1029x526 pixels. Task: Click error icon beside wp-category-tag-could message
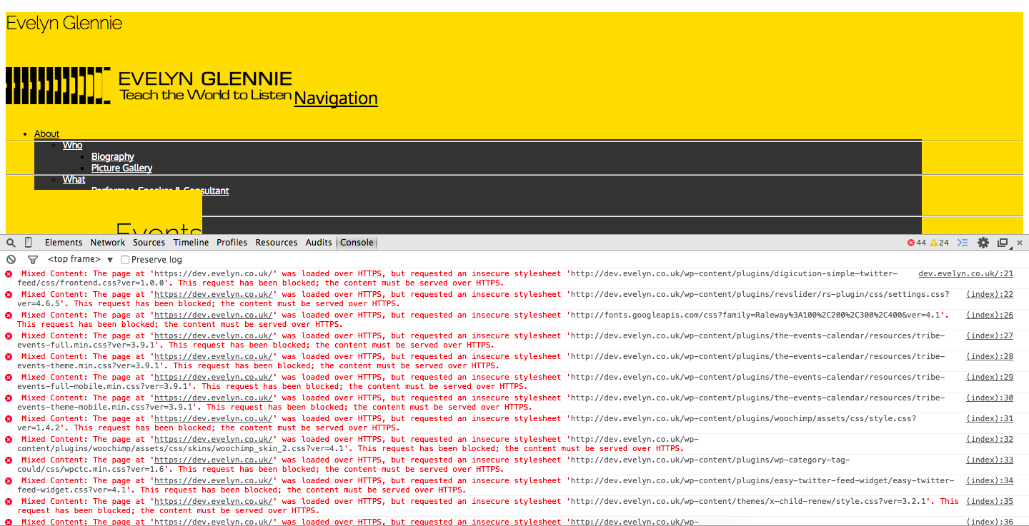click(9, 460)
